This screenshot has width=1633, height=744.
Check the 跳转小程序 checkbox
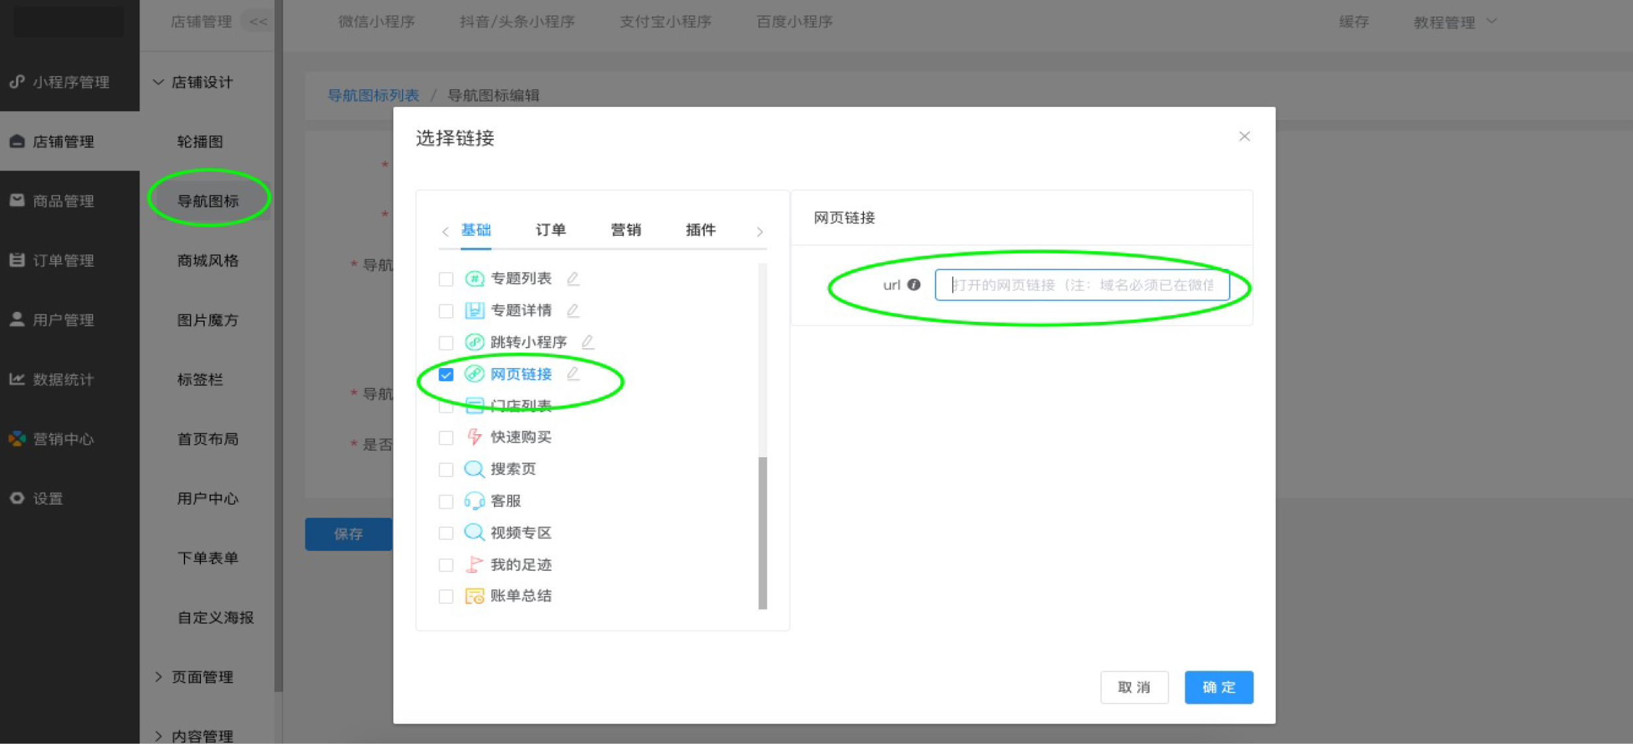pyautogui.click(x=446, y=343)
